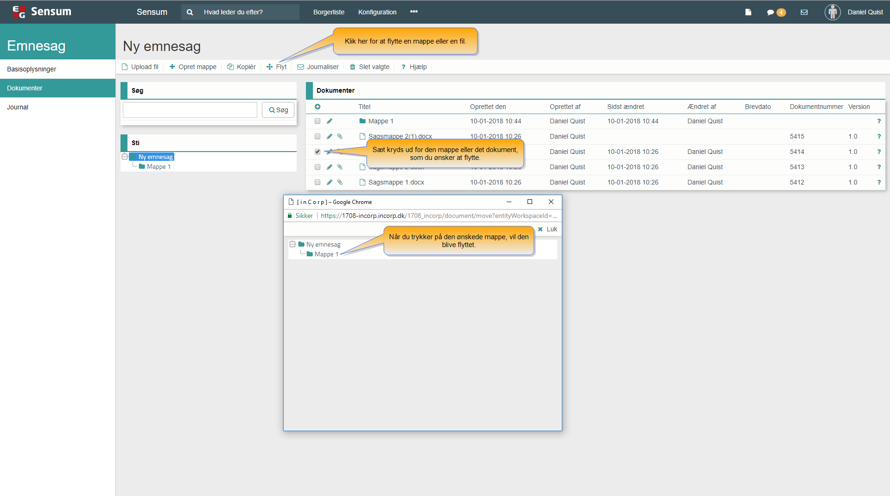Collapse Ny emnesag in the move popup

click(292, 244)
